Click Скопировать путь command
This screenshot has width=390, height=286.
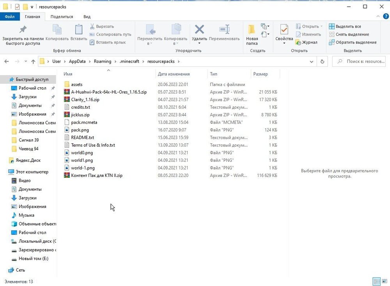[x=110, y=34]
